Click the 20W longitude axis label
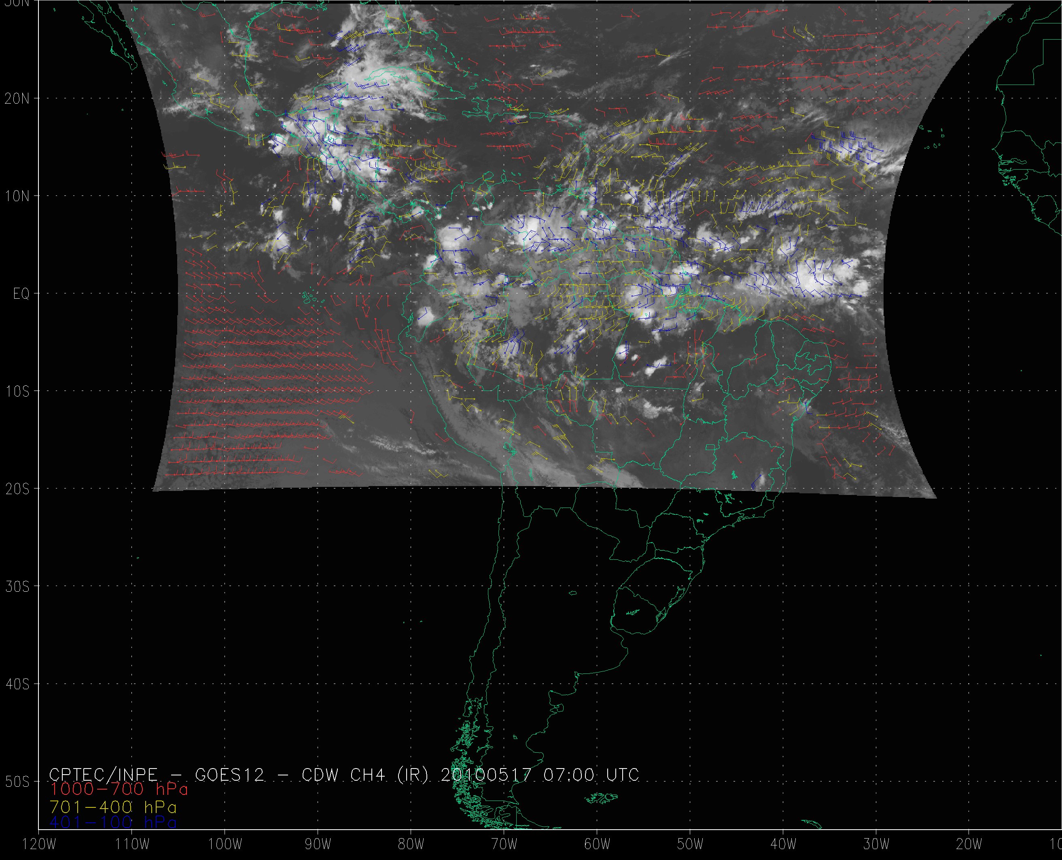Viewport: 1062px width, 860px height. click(x=969, y=845)
